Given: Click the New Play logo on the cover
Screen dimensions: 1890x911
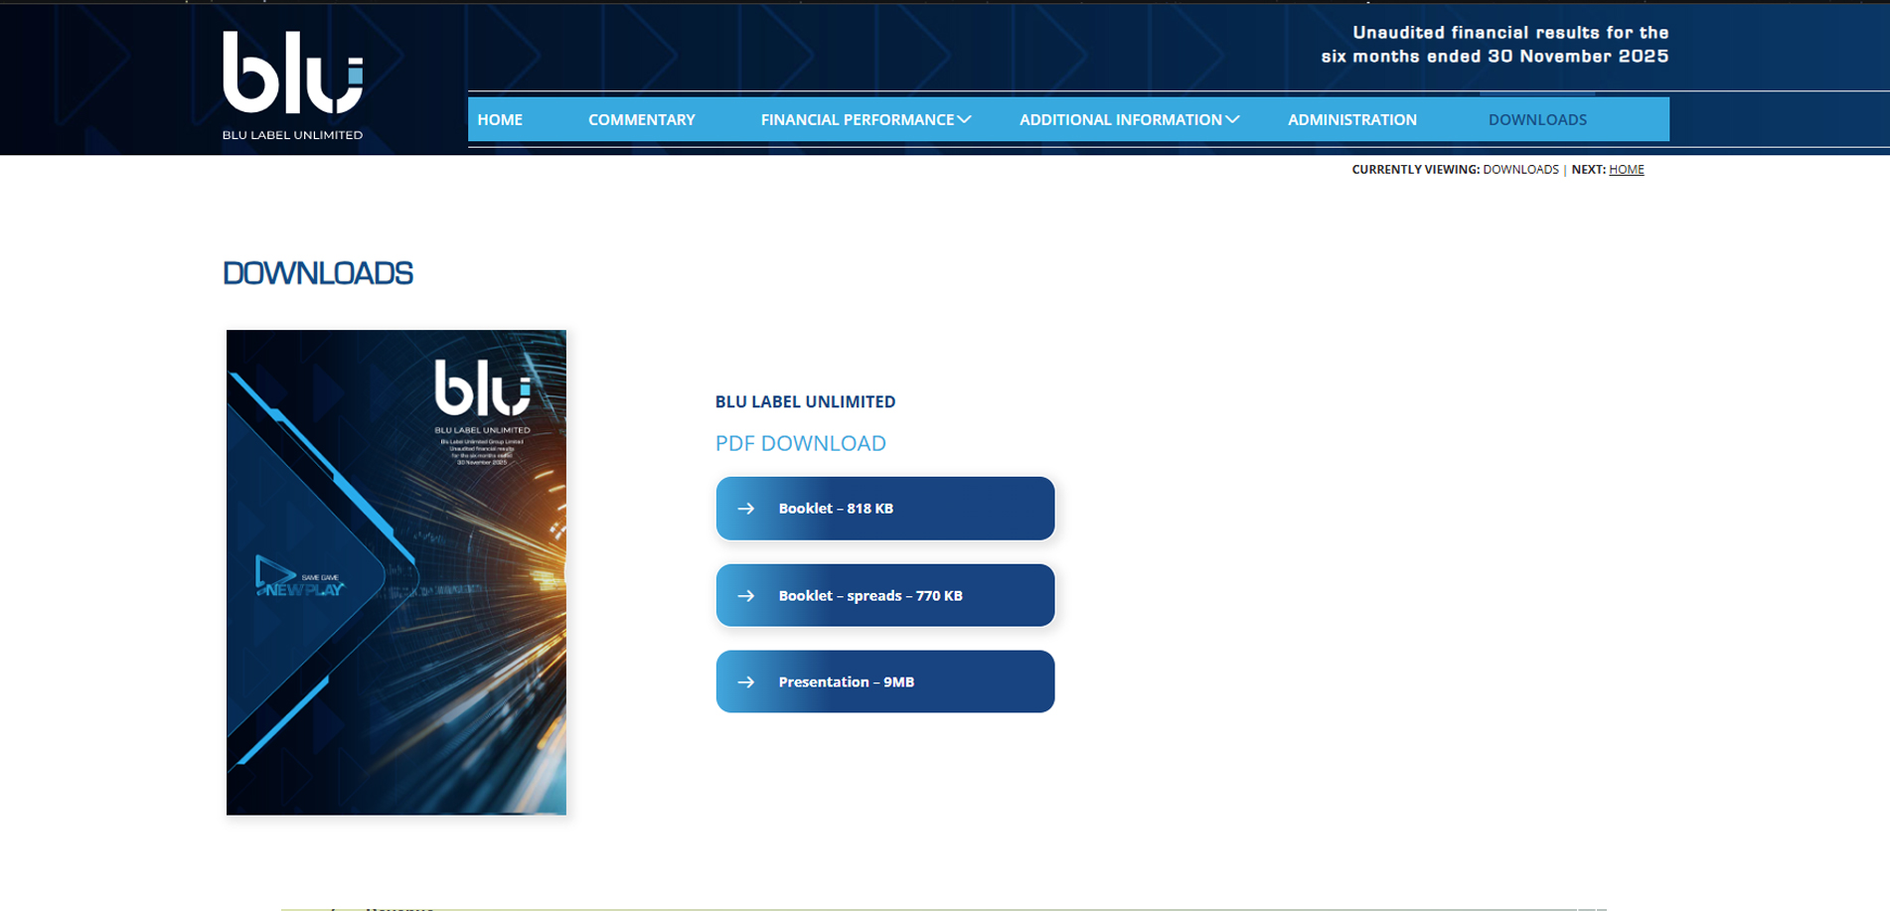Looking at the screenshot, I should point(299,577).
